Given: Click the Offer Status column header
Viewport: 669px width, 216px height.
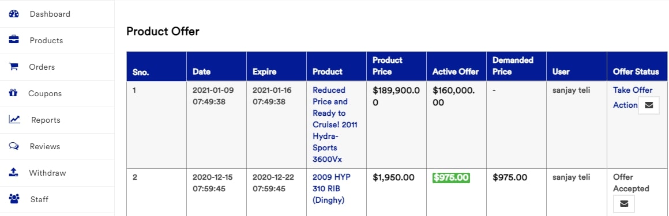Looking at the screenshot, I should [x=636, y=71].
